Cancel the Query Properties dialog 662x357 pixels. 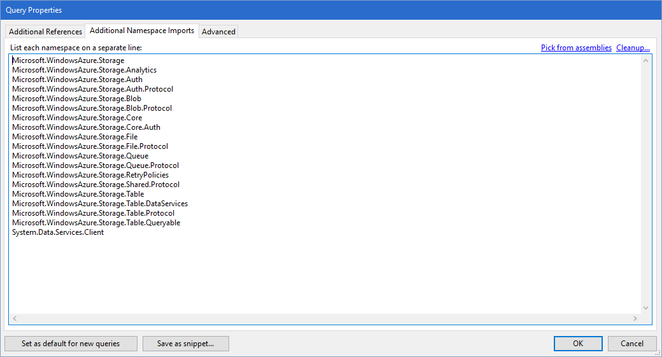coord(631,344)
